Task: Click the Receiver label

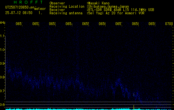Action: click(57, 10)
